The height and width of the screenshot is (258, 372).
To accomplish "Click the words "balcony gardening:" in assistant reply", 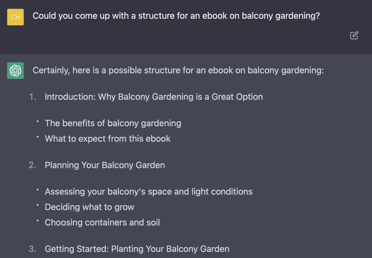I will click(286, 71).
